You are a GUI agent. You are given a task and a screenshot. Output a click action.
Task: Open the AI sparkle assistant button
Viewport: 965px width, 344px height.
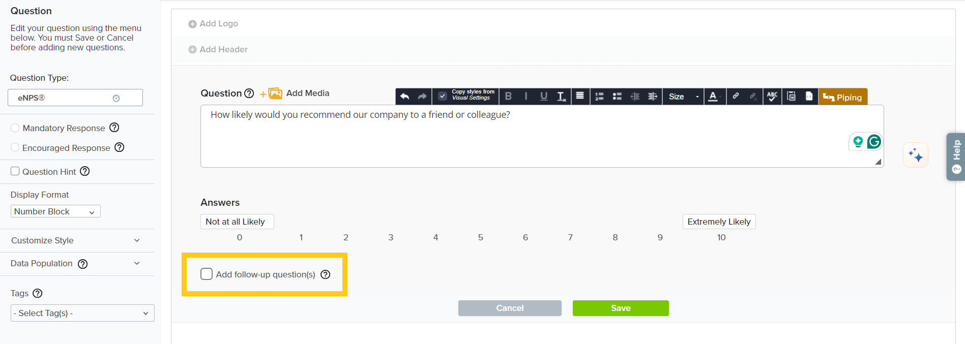tap(915, 155)
